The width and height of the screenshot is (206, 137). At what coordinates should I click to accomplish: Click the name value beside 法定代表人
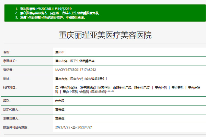(x=60, y=110)
